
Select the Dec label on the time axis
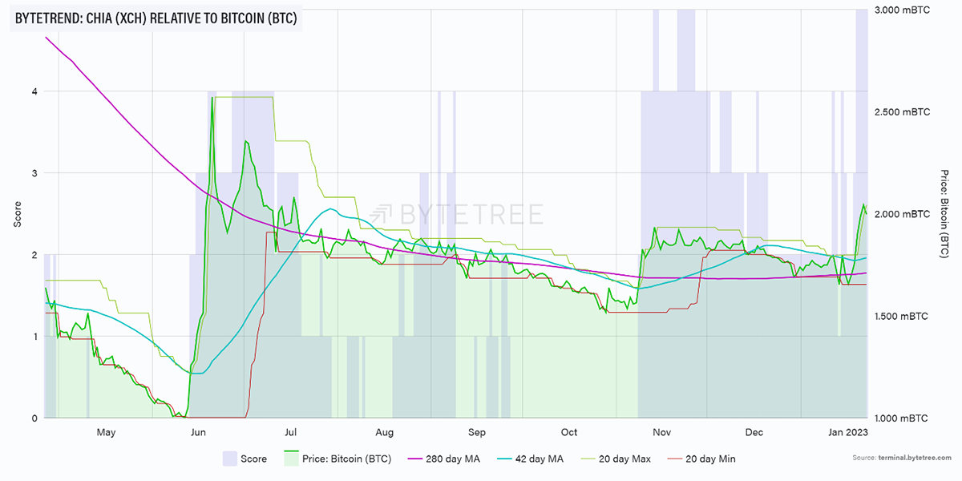point(754,433)
